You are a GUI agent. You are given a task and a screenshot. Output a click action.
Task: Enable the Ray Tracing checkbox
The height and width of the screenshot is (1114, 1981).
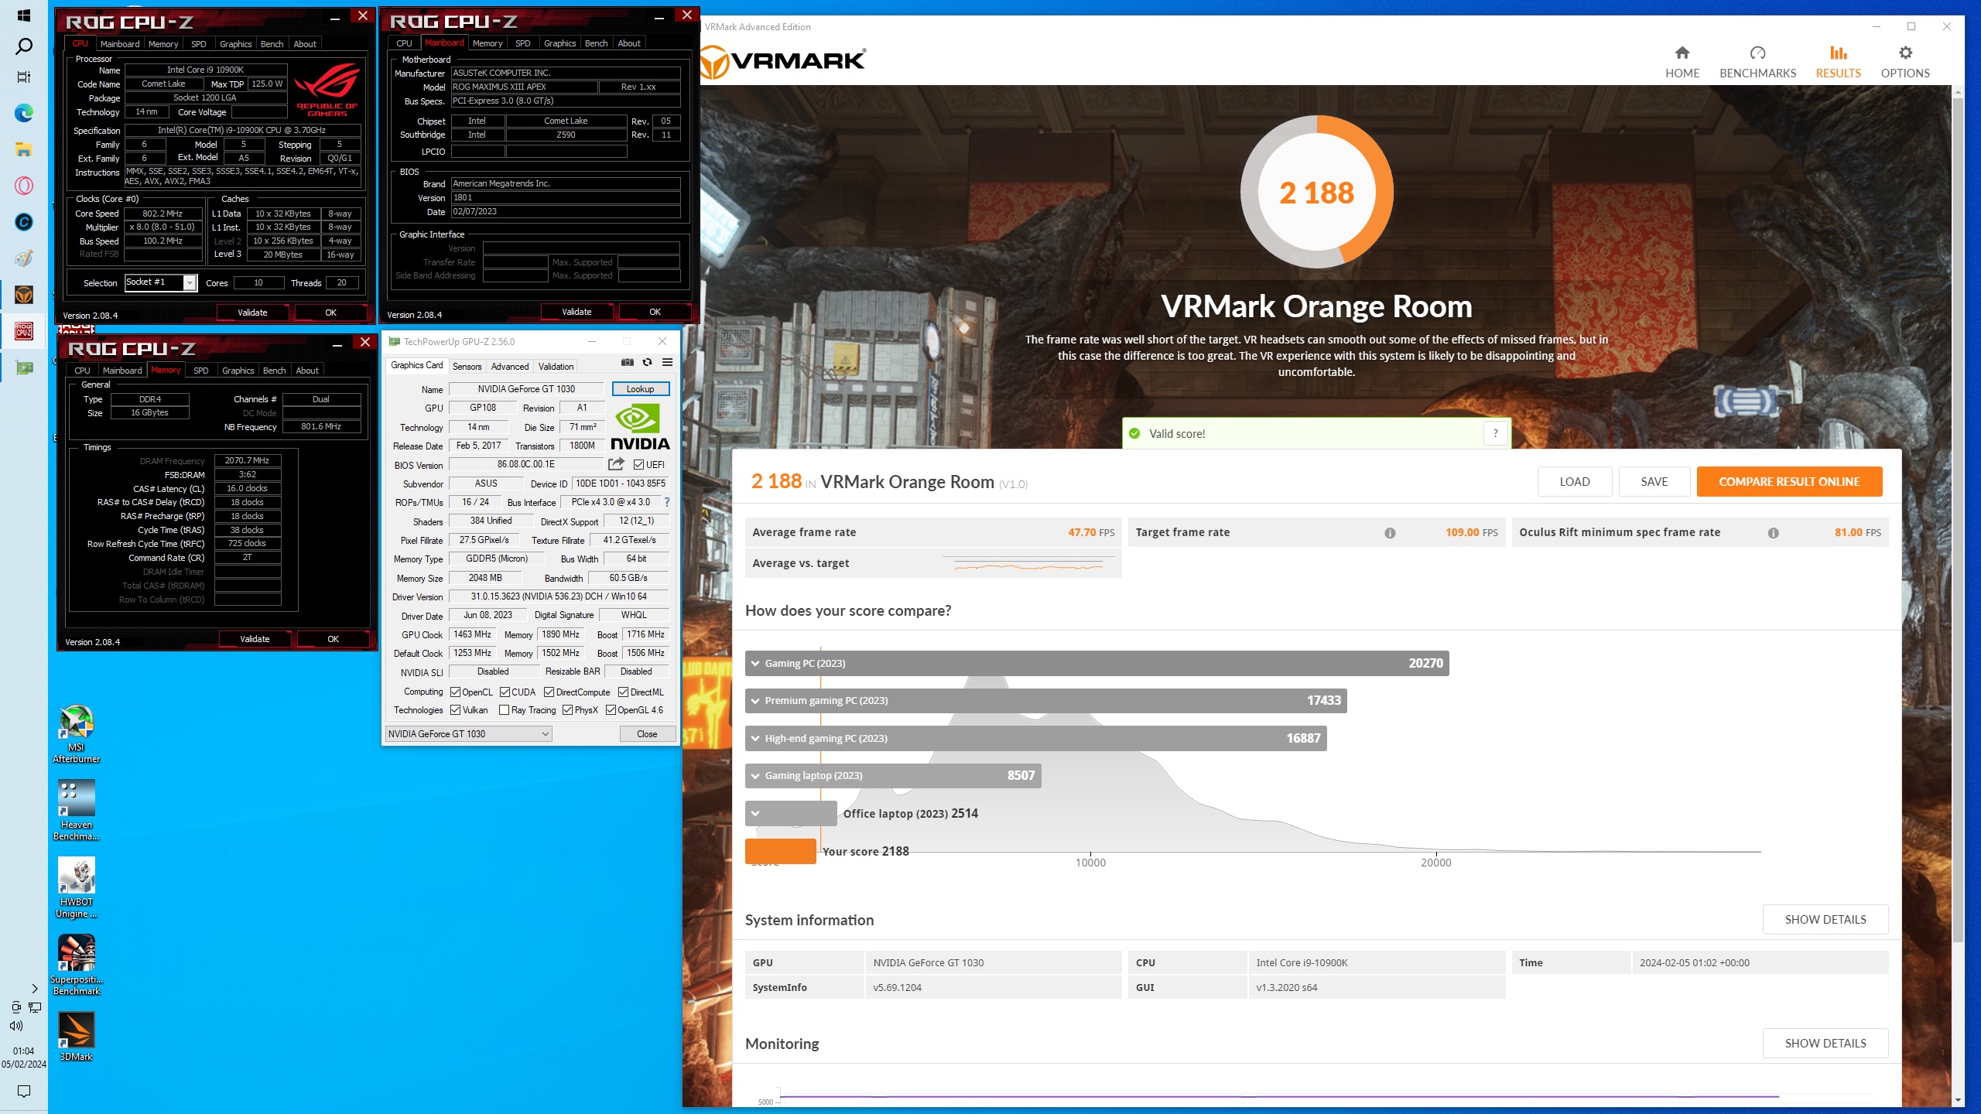click(505, 710)
